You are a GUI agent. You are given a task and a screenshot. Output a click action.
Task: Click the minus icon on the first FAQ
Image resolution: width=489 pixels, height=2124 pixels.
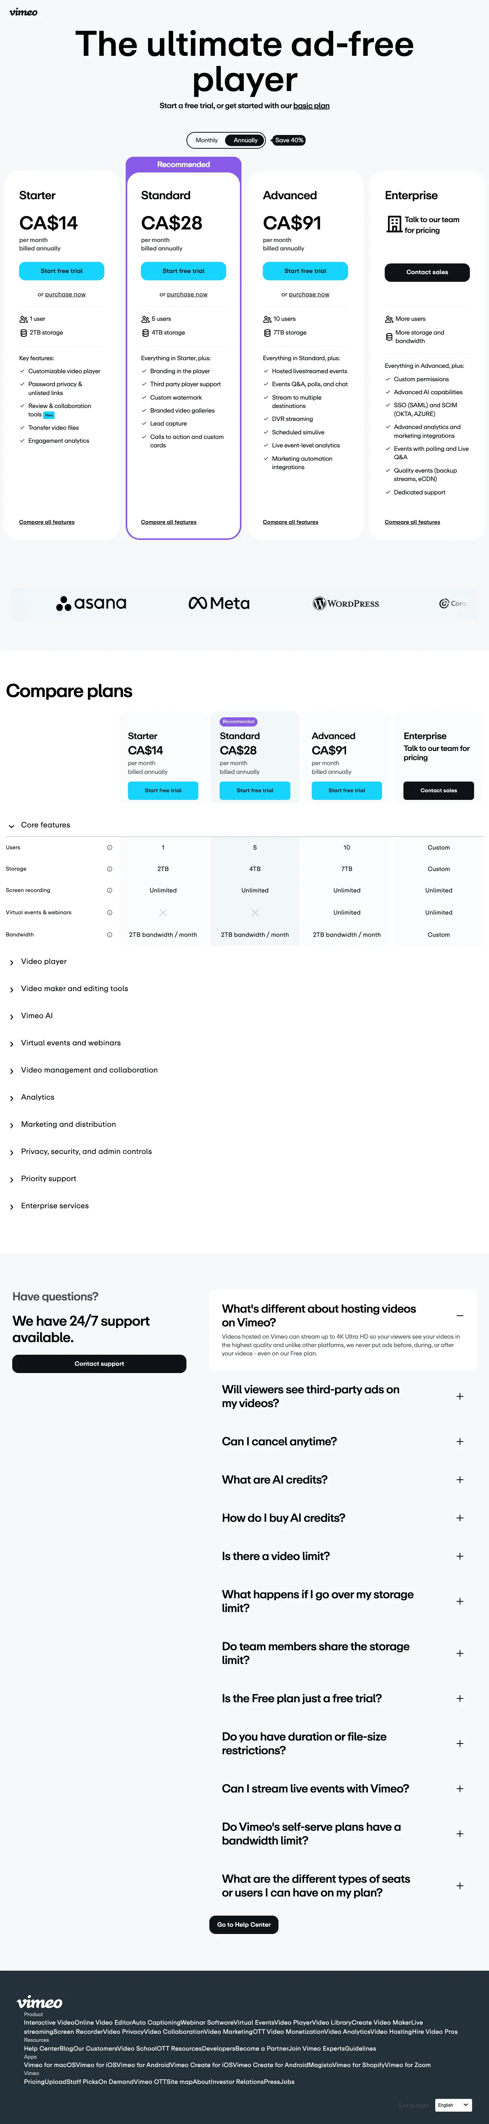pos(459,1316)
